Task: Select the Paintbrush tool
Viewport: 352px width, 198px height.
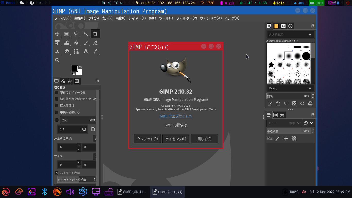Action: [x=86, y=43]
